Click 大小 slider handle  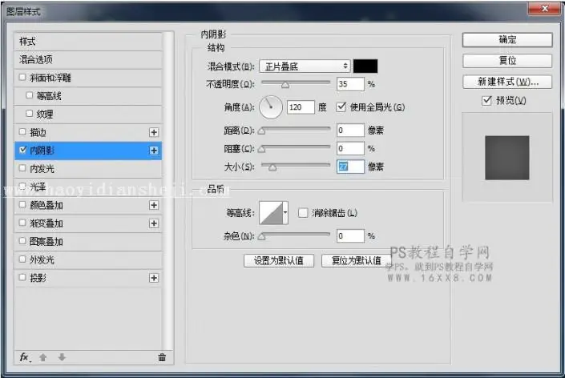[x=272, y=167]
